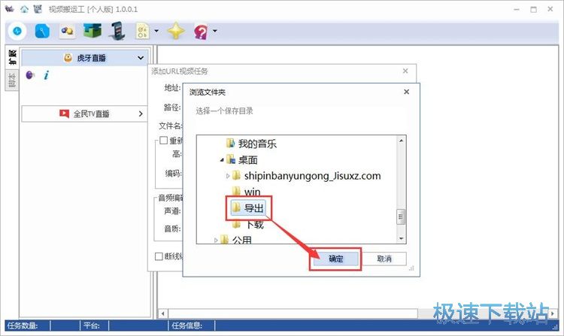564x336 pixels.
Task: Click the 任务数量 status bar entry
Action: click(23, 325)
